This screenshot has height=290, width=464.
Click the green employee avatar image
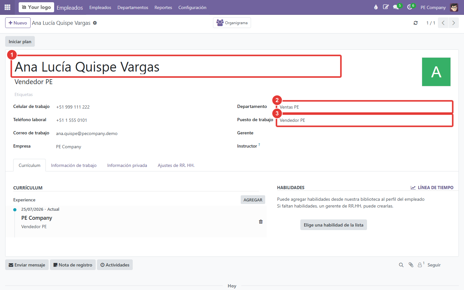(436, 72)
